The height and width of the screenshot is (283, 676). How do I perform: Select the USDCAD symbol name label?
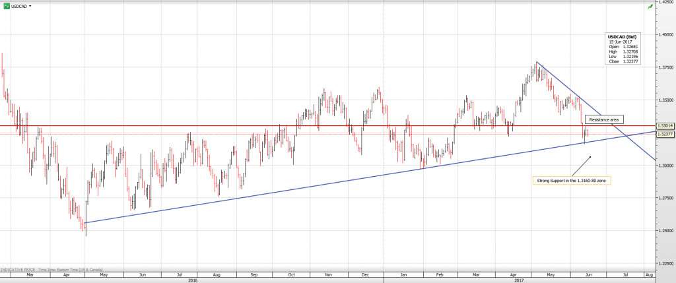point(20,5)
